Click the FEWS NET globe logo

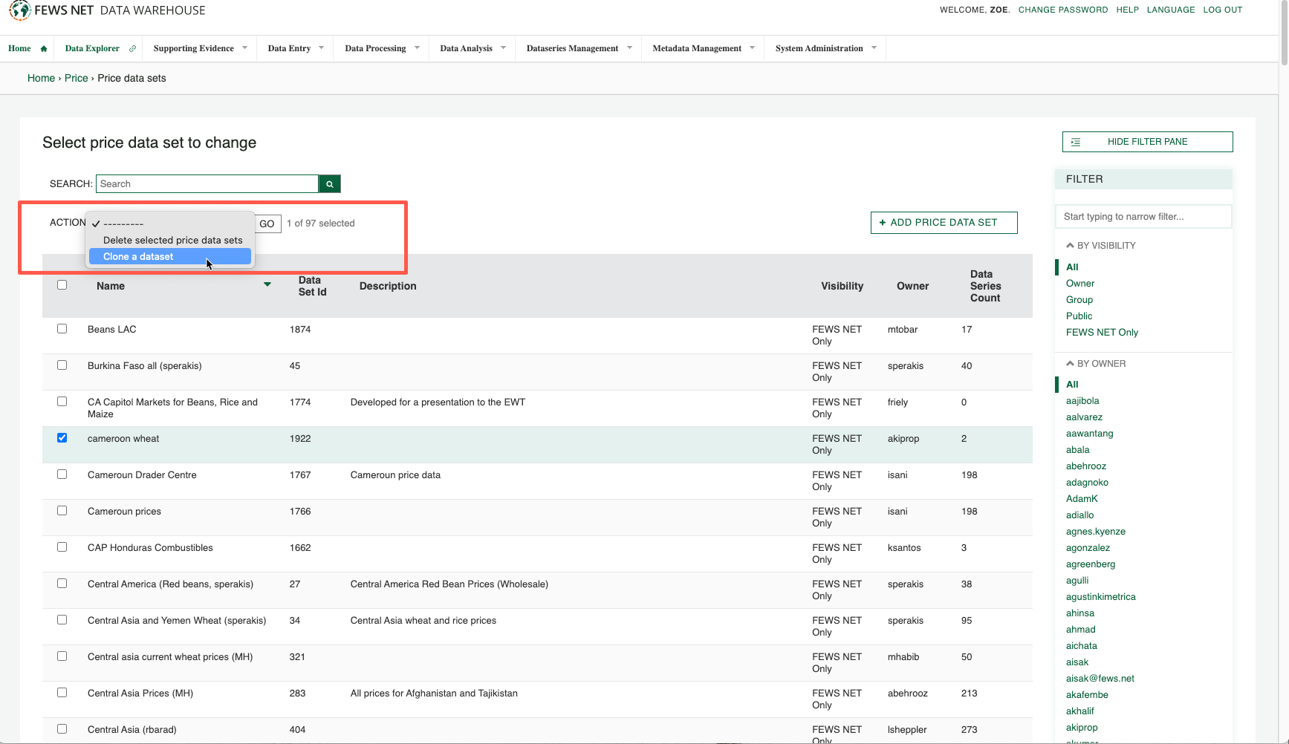click(19, 10)
